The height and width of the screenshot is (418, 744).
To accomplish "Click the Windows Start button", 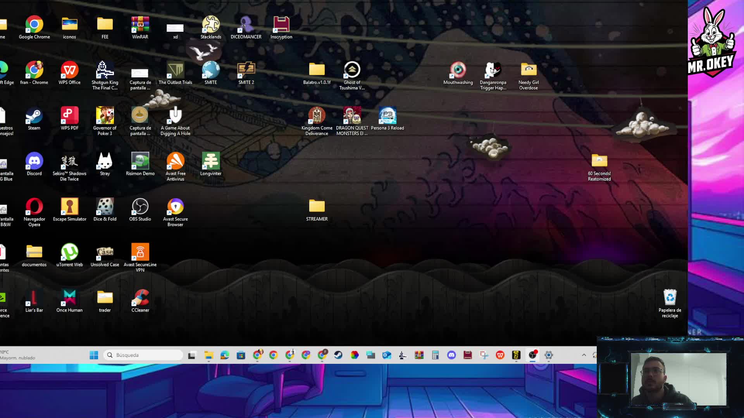I will [x=94, y=355].
